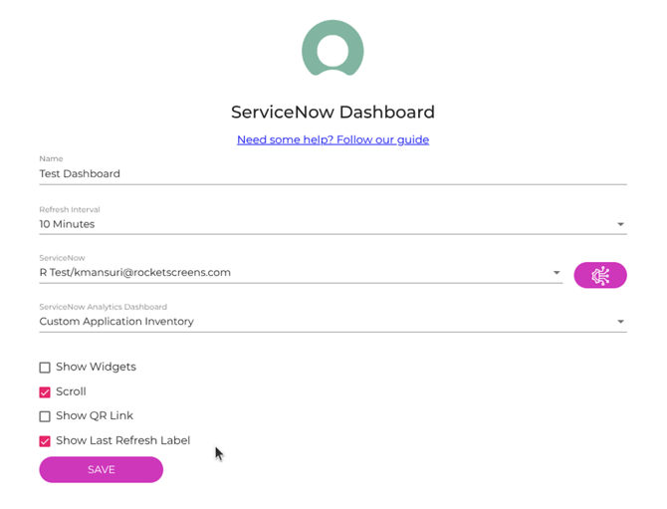Click the pink ServiceNow connection icon button
Viewport: 667px width, 509px height.
(x=599, y=275)
